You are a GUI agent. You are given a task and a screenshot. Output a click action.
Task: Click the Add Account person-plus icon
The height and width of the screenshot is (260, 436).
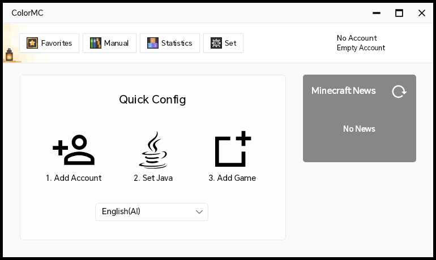[74, 150]
